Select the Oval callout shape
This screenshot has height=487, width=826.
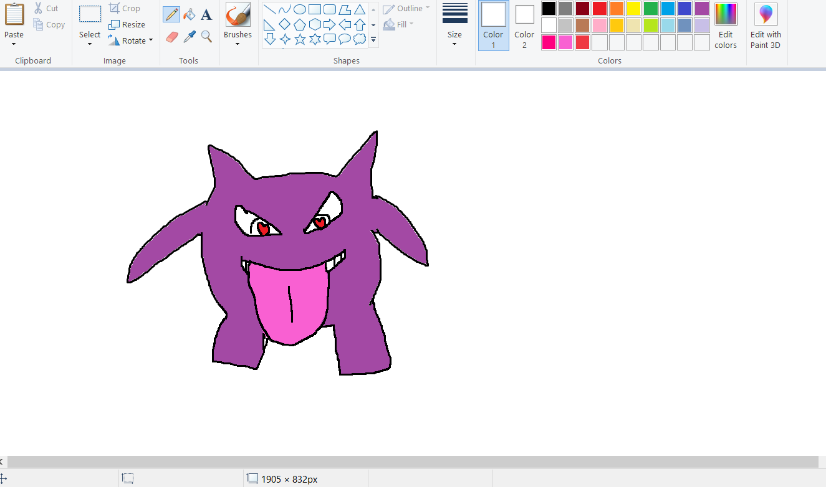point(345,39)
